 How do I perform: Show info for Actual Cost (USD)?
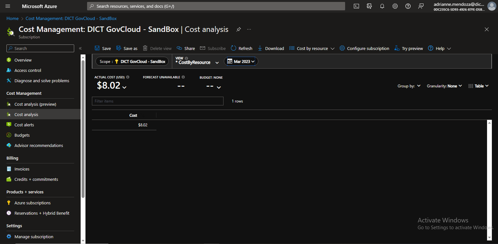[128, 77]
